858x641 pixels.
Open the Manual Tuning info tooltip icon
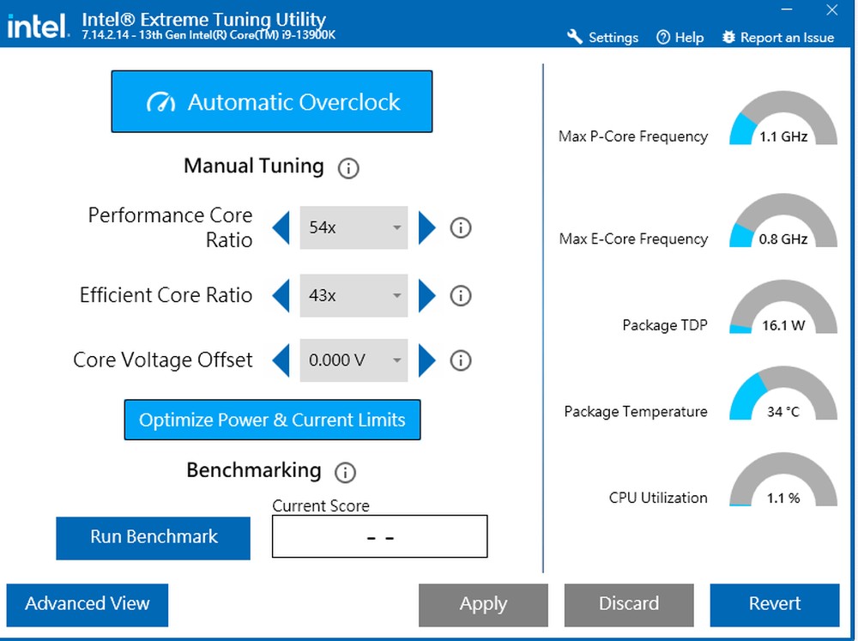pos(347,168)
